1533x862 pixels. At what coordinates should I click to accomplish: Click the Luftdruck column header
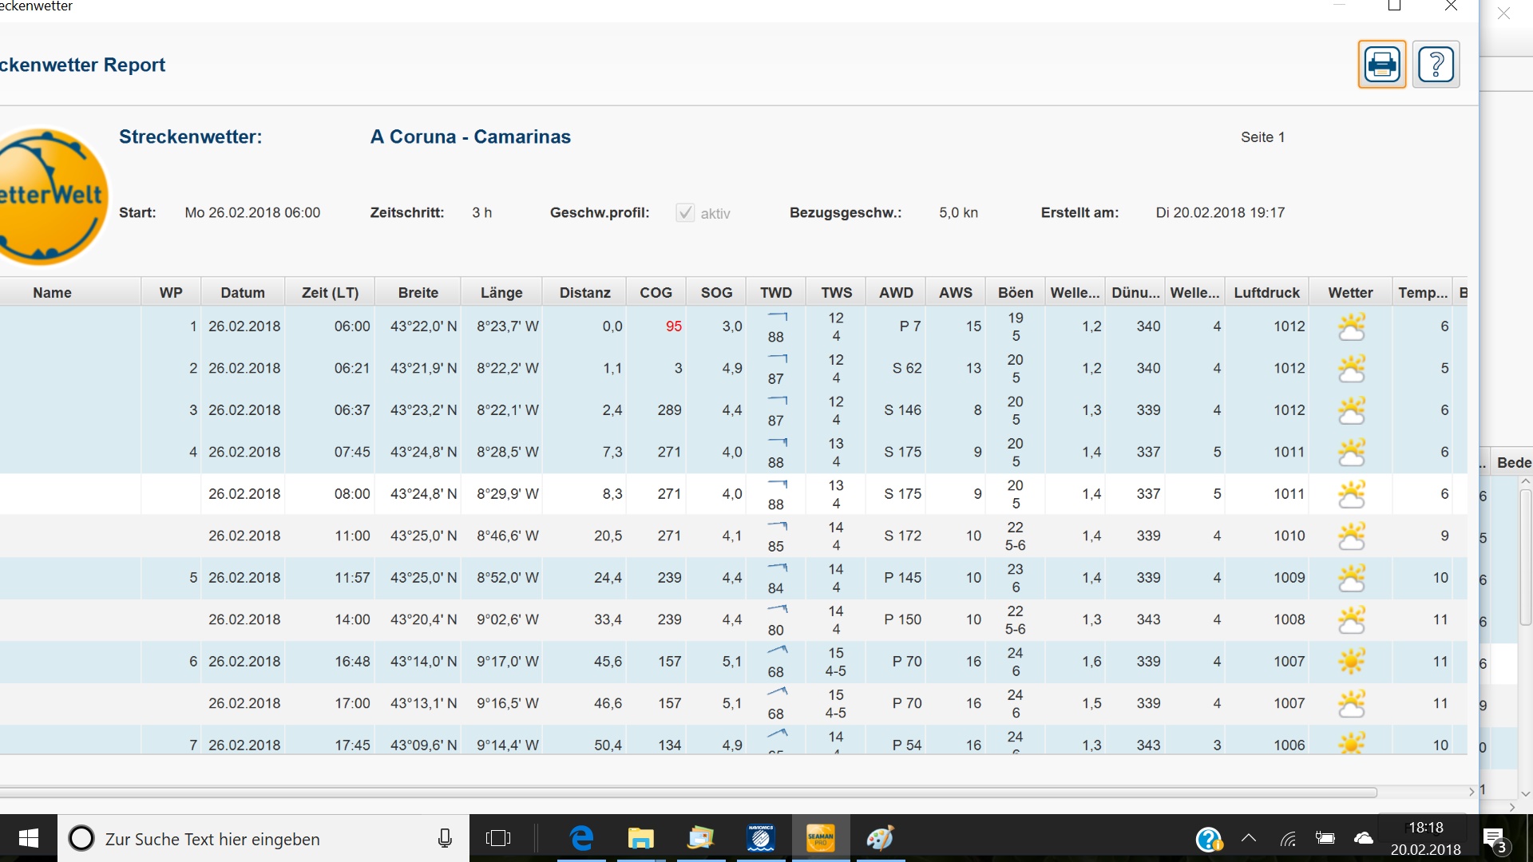(1266, 292)
